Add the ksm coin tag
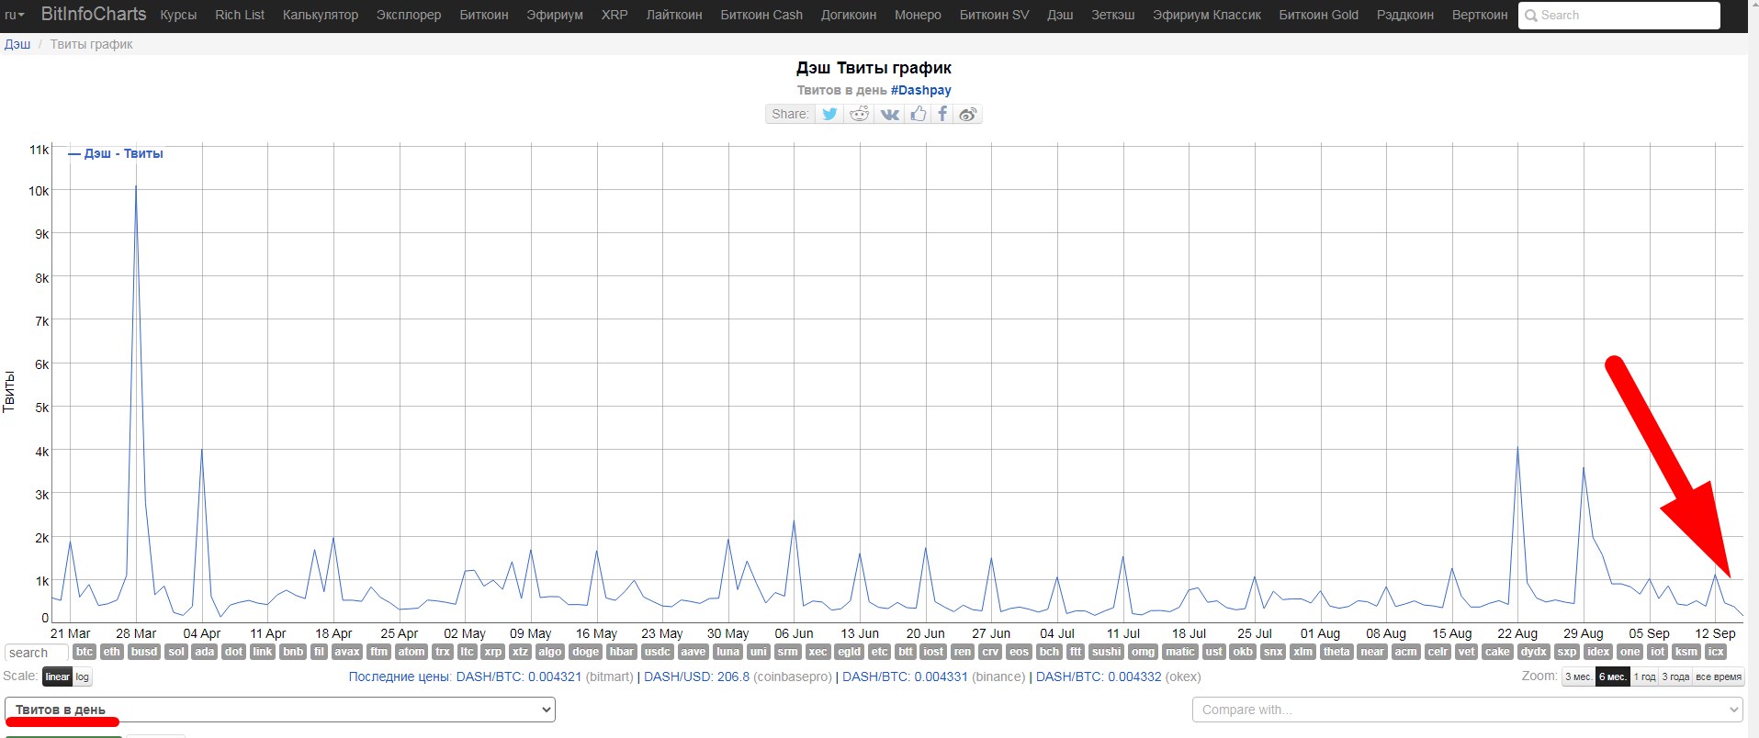The image size is (1759, 738). pos(1686,652)
